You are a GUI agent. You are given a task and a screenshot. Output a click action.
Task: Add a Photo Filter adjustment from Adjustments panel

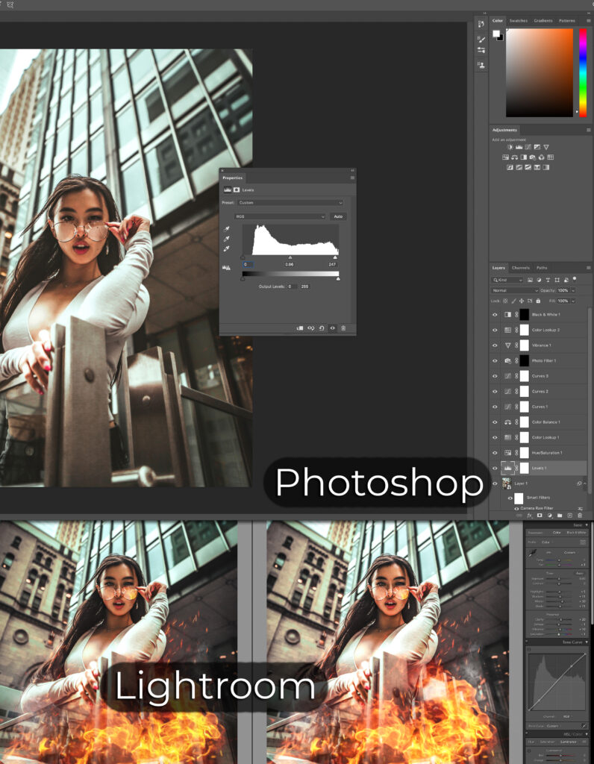click(533, 157)
